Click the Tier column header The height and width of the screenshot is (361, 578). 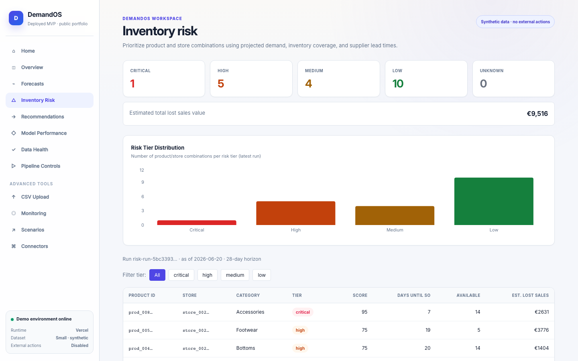[x=297, y=295]
